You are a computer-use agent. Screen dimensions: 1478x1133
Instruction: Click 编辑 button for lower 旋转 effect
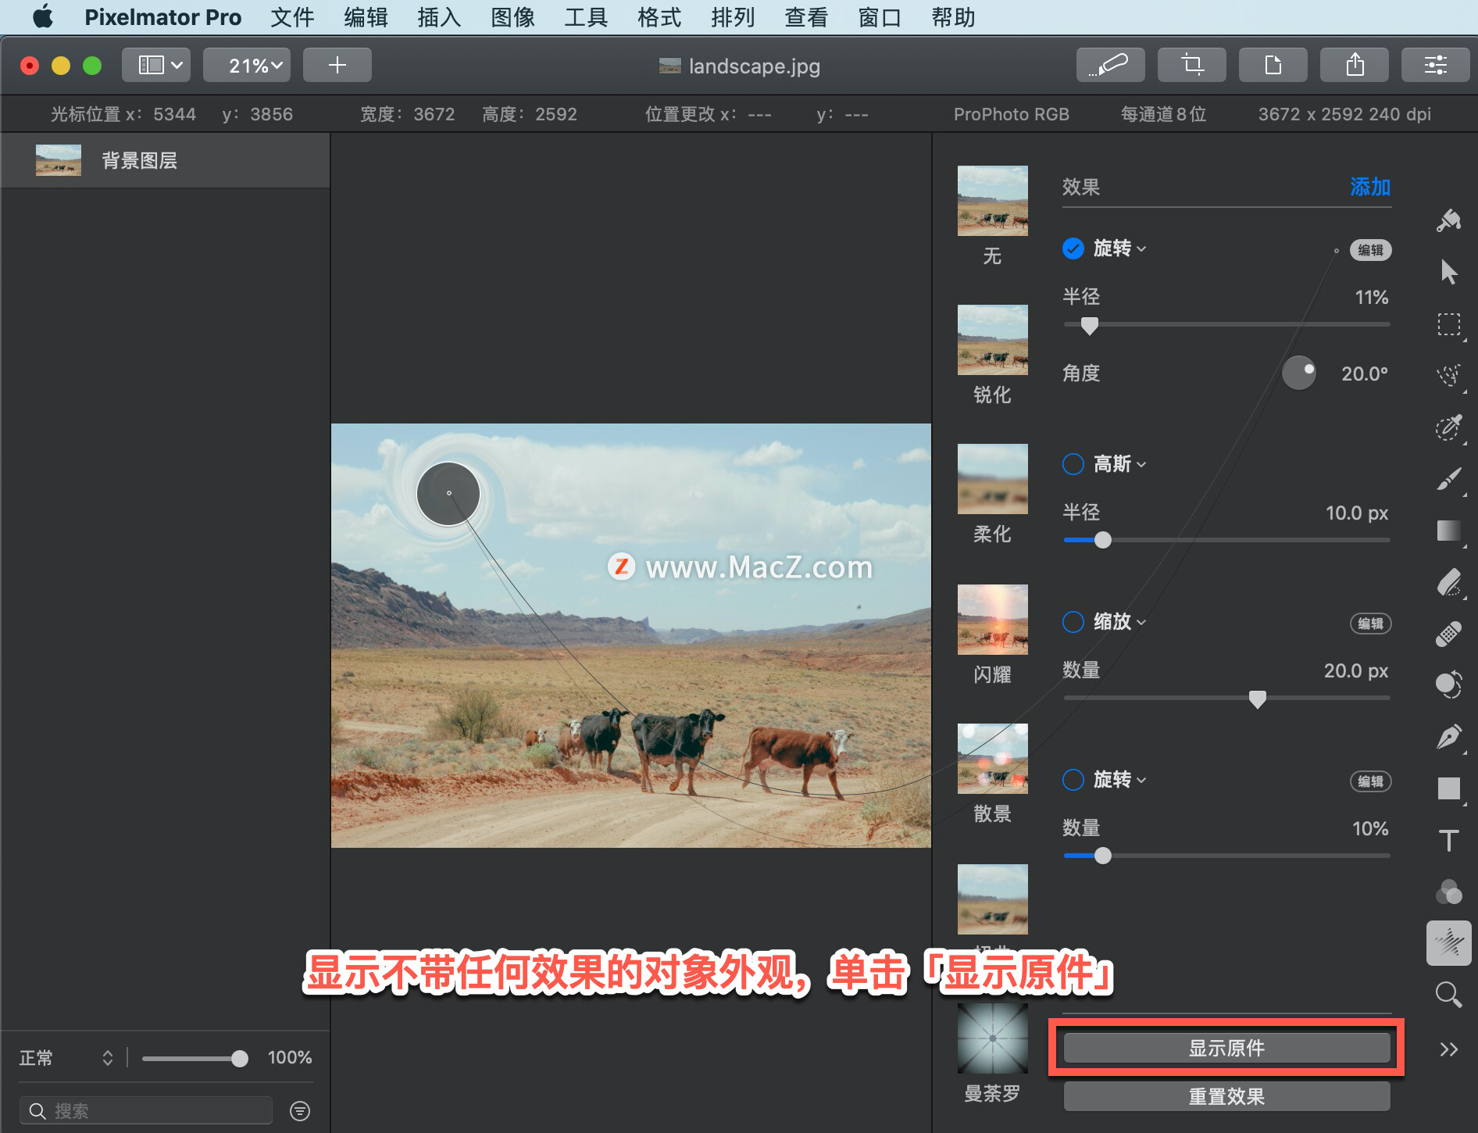(1370, 781)
